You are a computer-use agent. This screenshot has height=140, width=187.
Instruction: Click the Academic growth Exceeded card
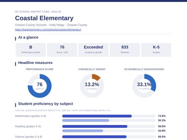click(93, 50)
